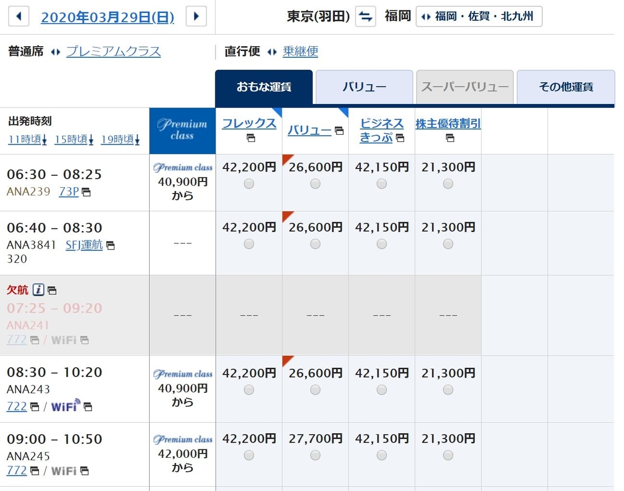Open popup icon beside SFJ運航 link
This screenshot has height=491, width=624.
(110, 245)
